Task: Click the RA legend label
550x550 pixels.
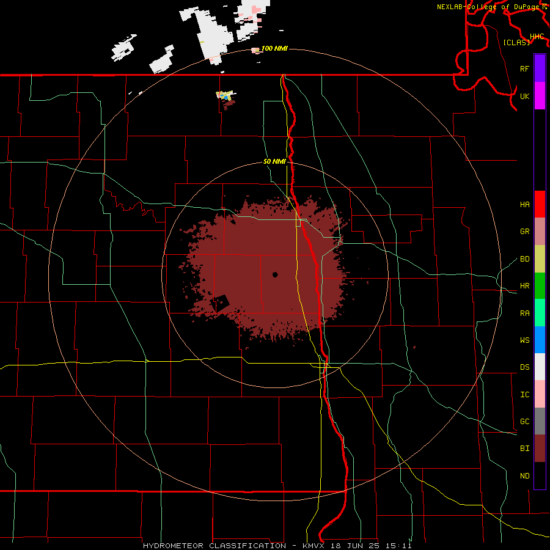Action: [524, 313]
